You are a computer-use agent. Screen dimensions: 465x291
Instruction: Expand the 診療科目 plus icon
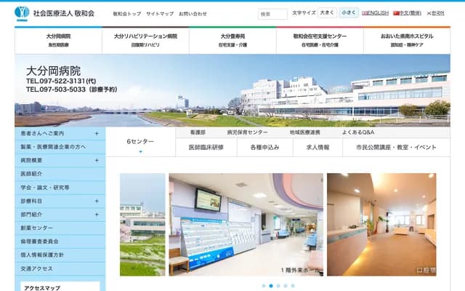(97, 201)
